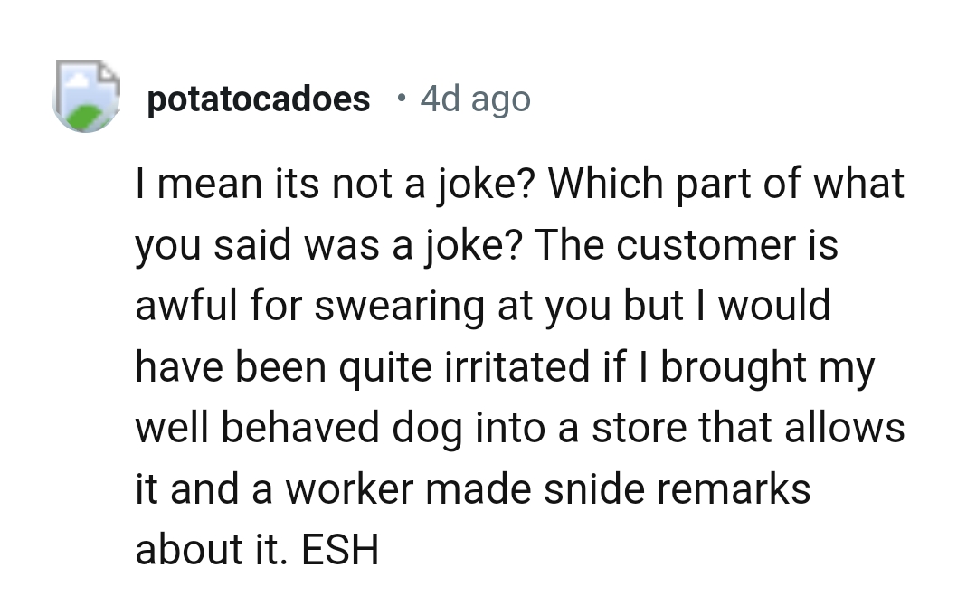Click the word "swearing" in the comment
The image size is (976, 606).
pos(399,307)
